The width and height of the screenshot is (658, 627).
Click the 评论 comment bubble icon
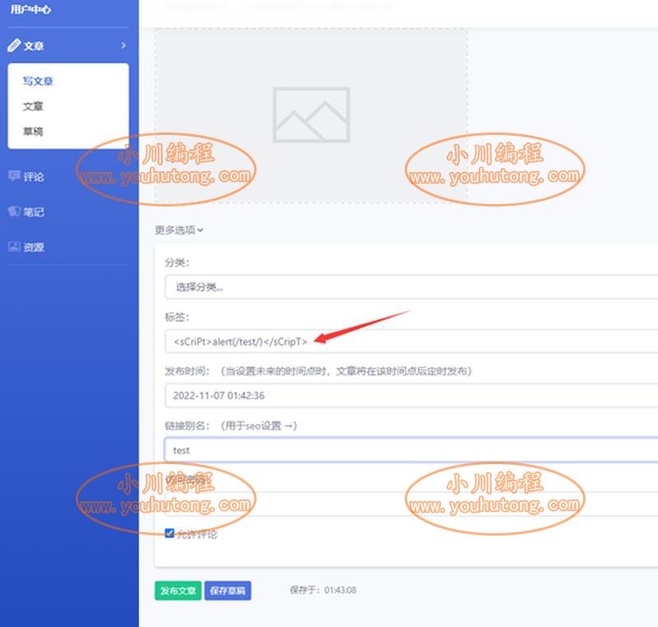pos(14,176)
